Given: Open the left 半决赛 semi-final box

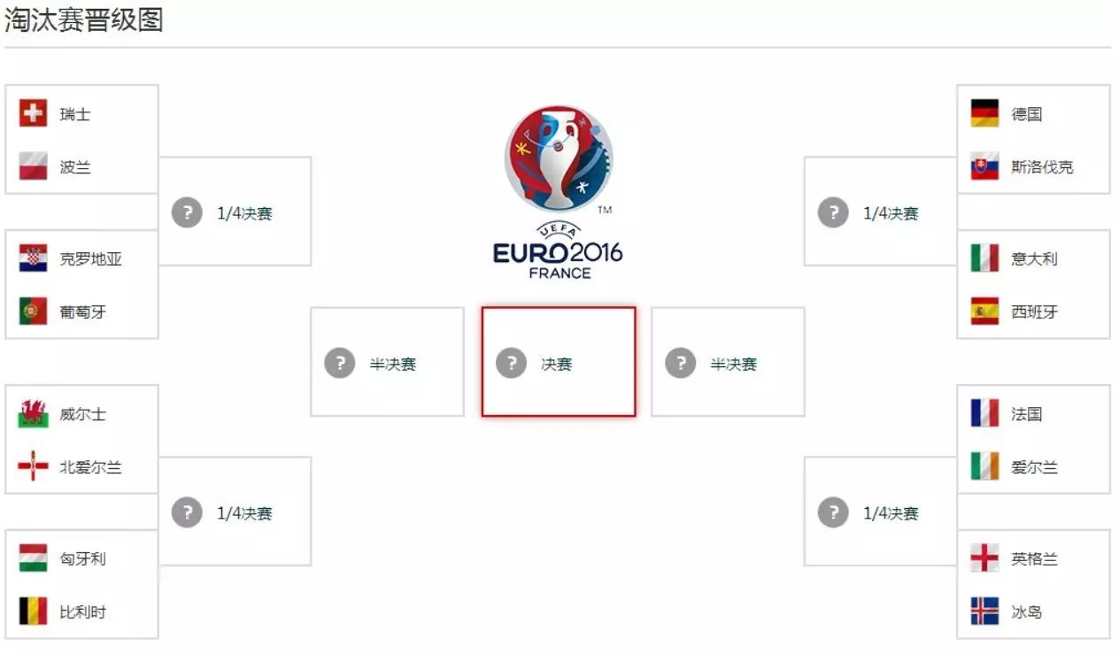Looking at the screenshot, I should pyautogui.click(x=387, y=361).
